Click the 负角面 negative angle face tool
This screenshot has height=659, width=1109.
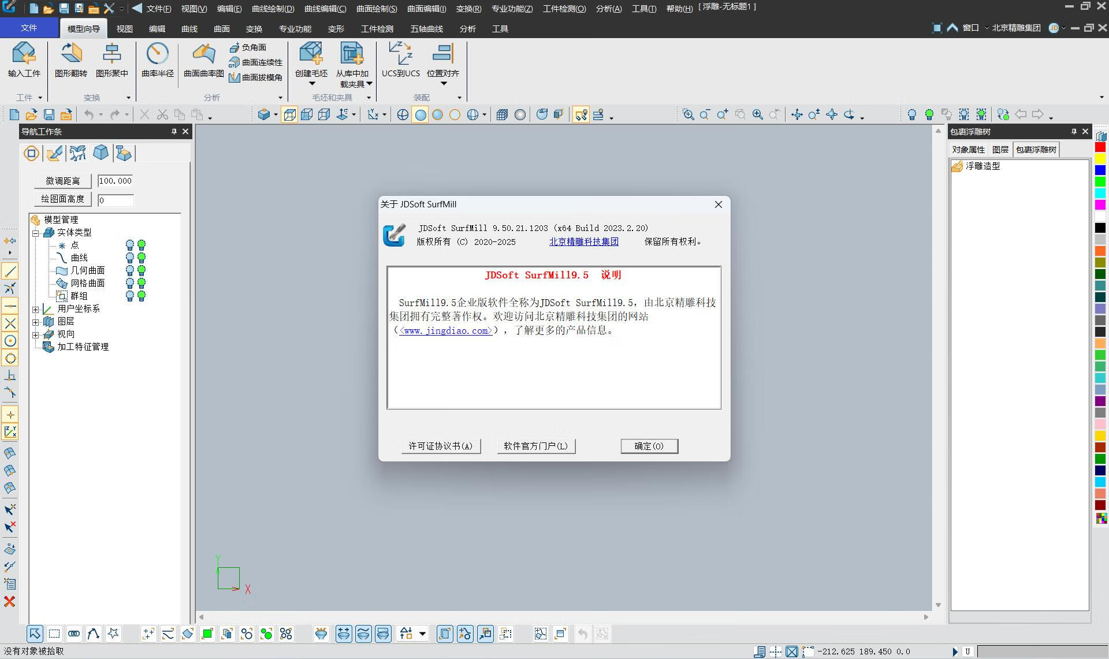[248, 47]
